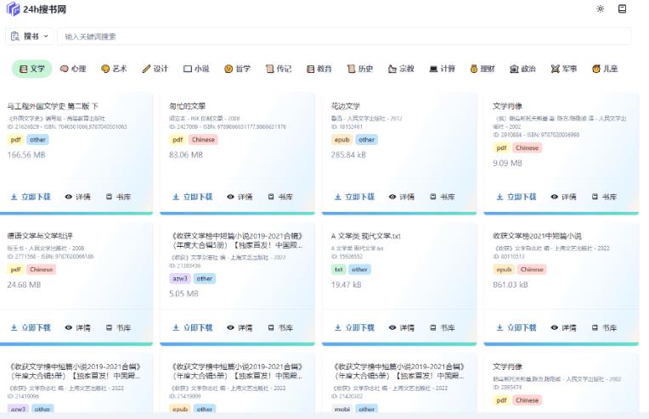
Task: Add 马工程外国文学史 to 书库
Action: click(x=118, y=197)
